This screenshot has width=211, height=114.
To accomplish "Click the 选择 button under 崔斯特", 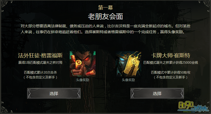I will click(157, 93).
